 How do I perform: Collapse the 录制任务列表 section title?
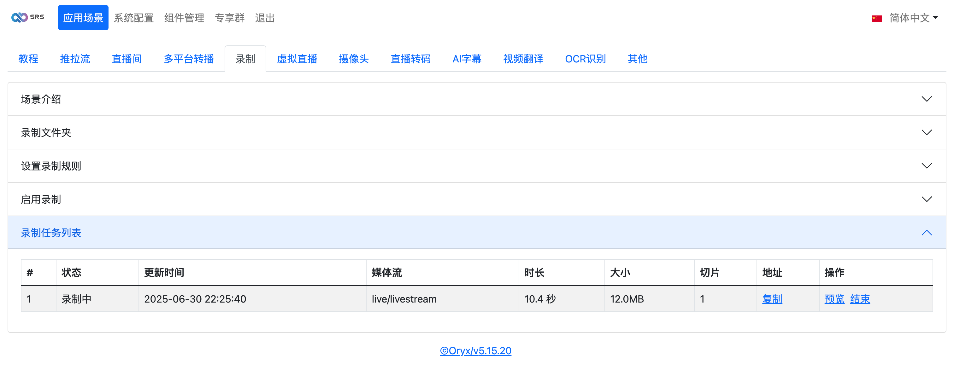(x=51, y=233)
